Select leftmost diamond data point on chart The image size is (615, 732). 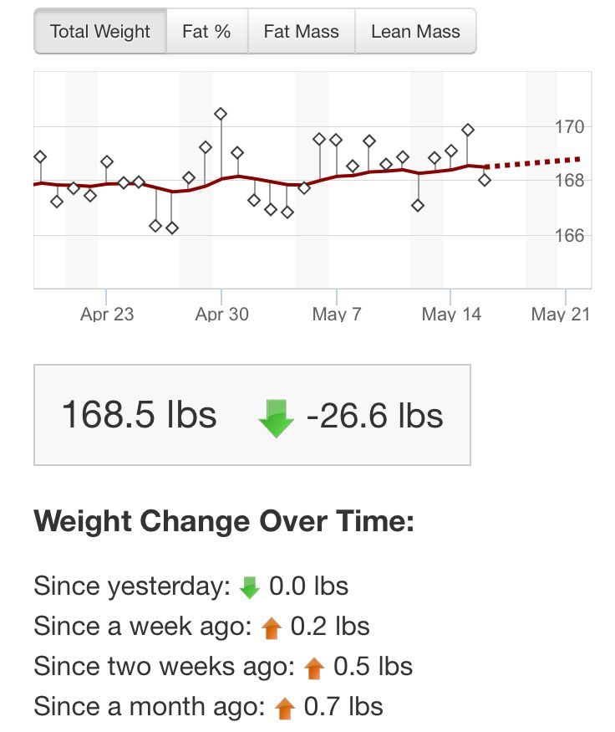(x=40, y=157)
